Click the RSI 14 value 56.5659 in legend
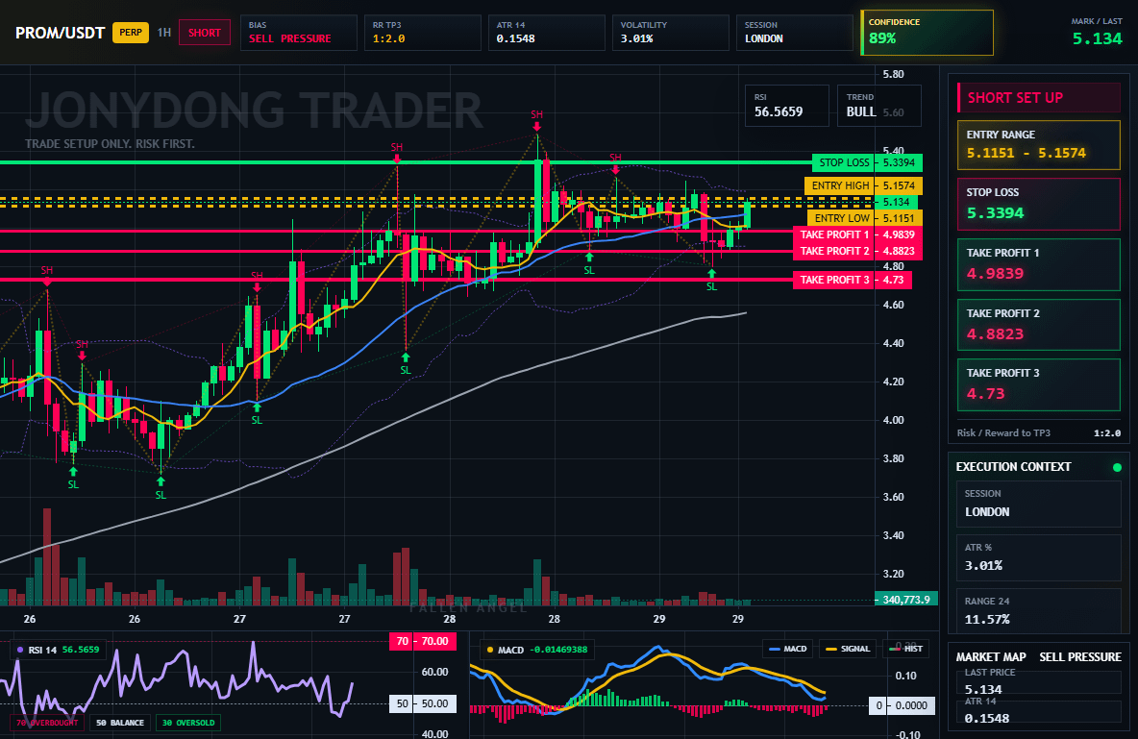 tap(81, 650)
